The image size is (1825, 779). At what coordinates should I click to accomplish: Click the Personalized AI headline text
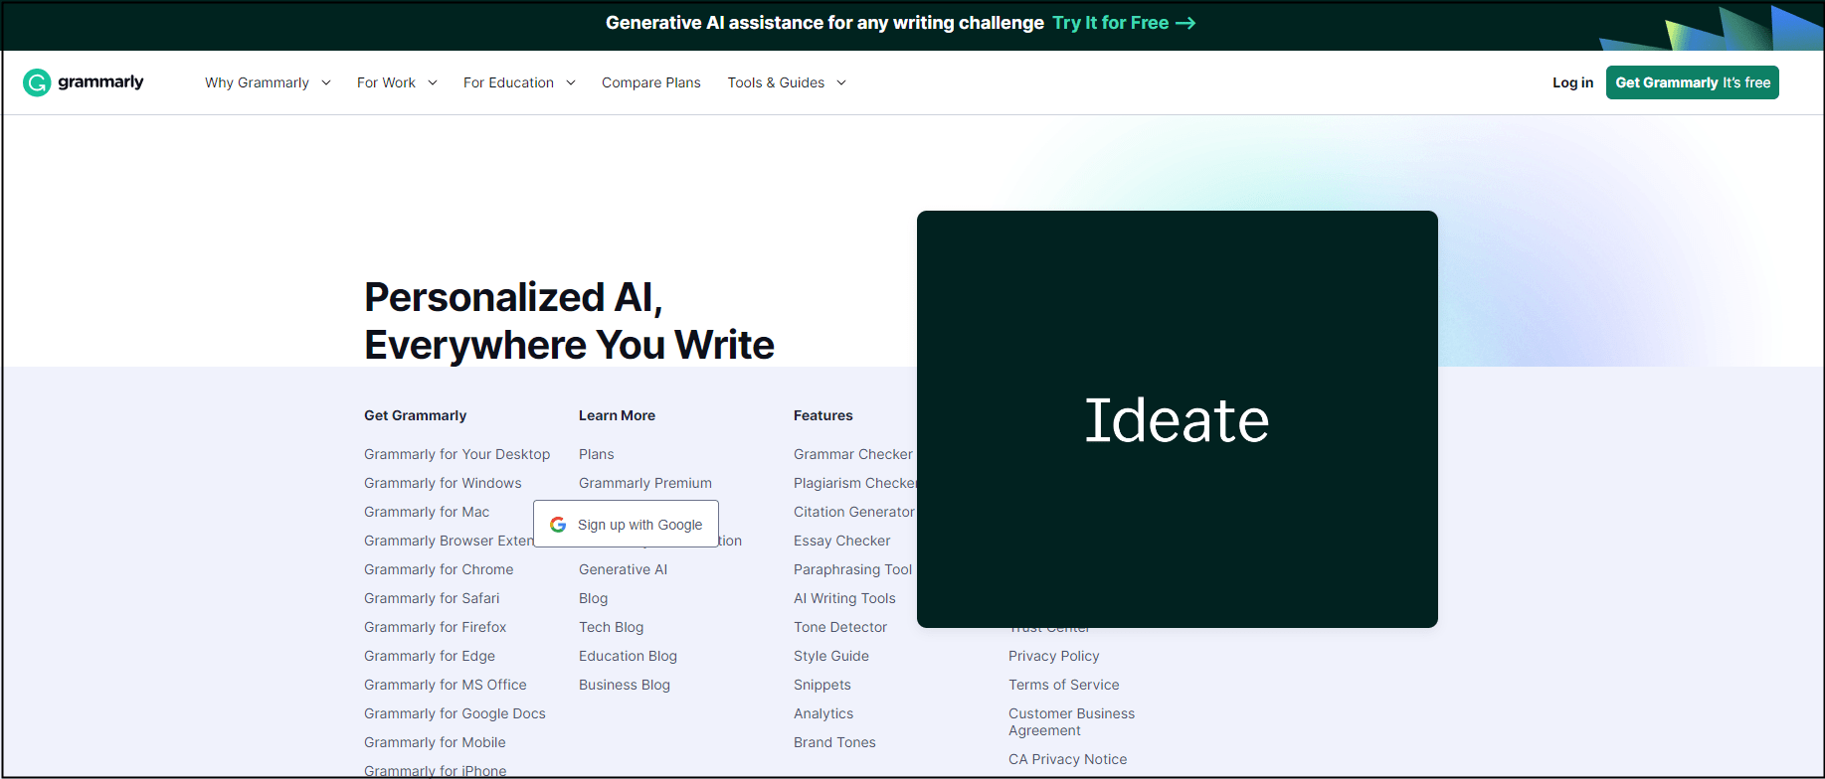tap(569, 321)
